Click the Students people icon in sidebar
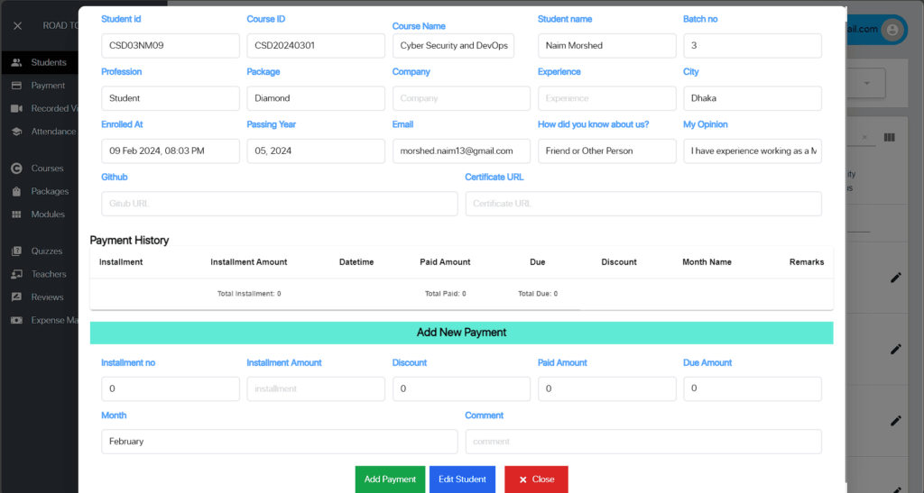The image size is (924, 493). click(16, 62)
